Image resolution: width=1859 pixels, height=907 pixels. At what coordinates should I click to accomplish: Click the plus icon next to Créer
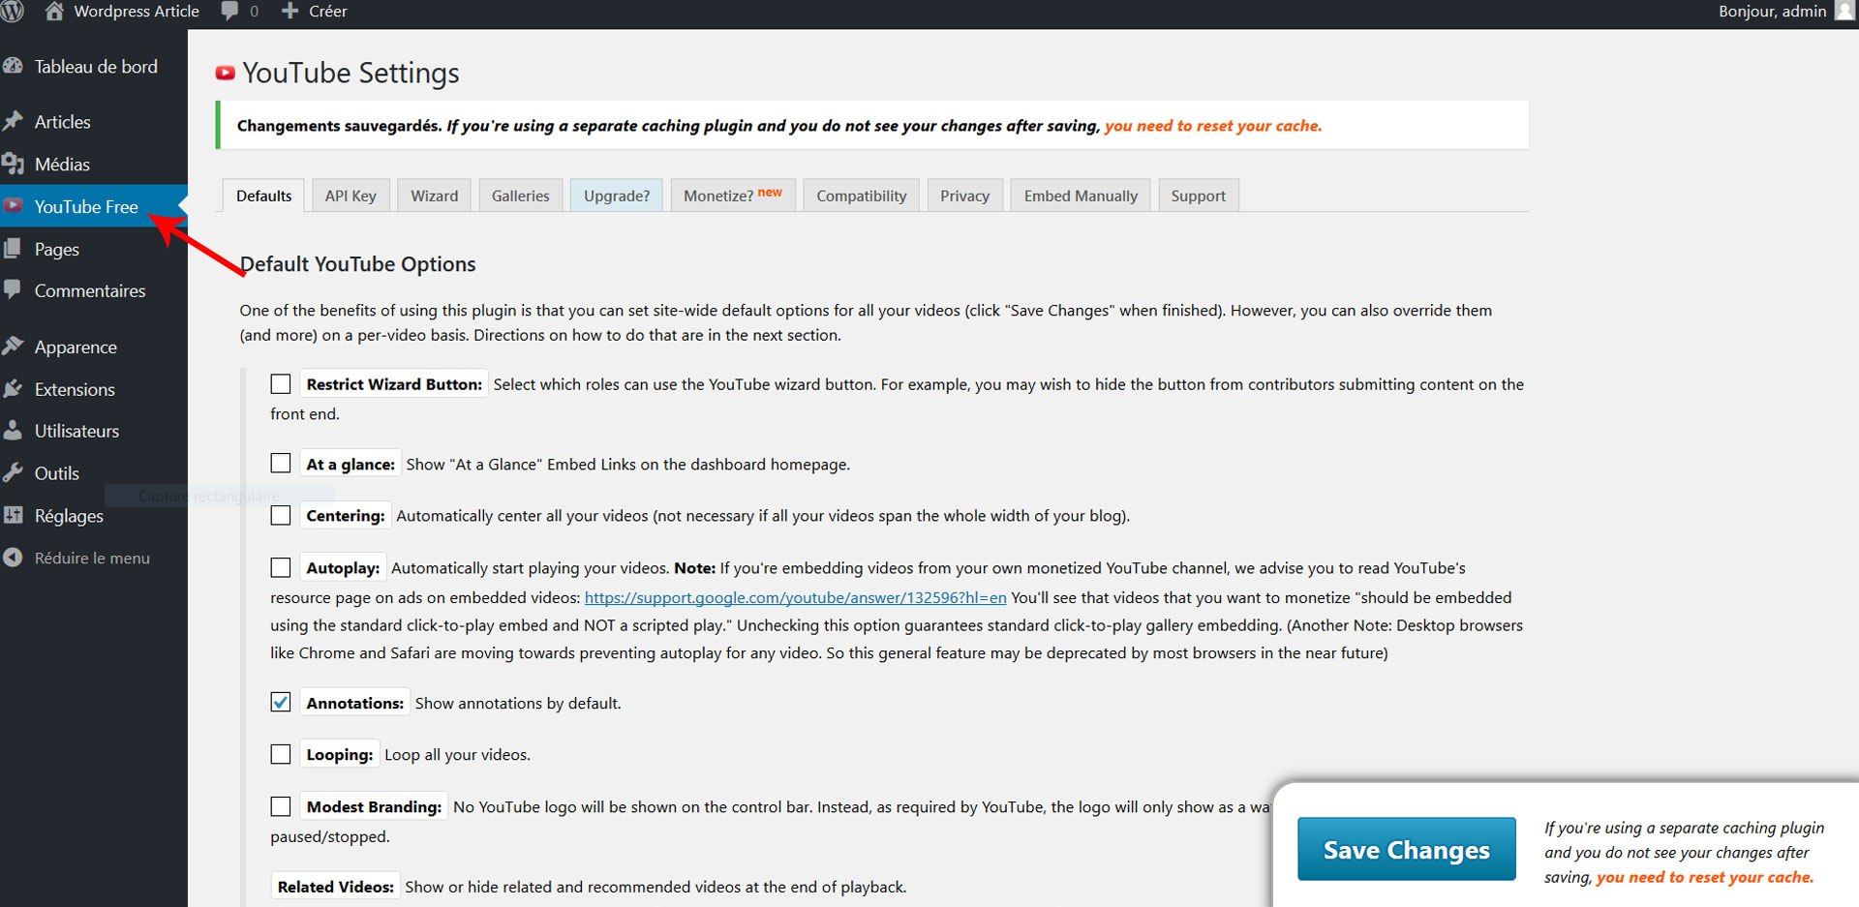point(290,11)
